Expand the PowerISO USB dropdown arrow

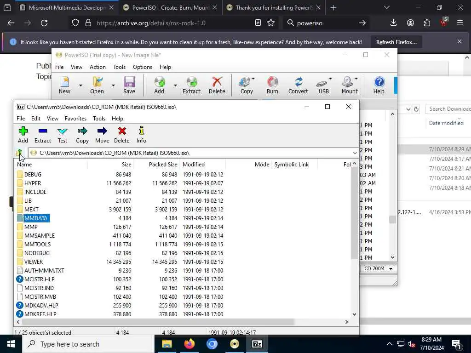(x=330, y=79)
